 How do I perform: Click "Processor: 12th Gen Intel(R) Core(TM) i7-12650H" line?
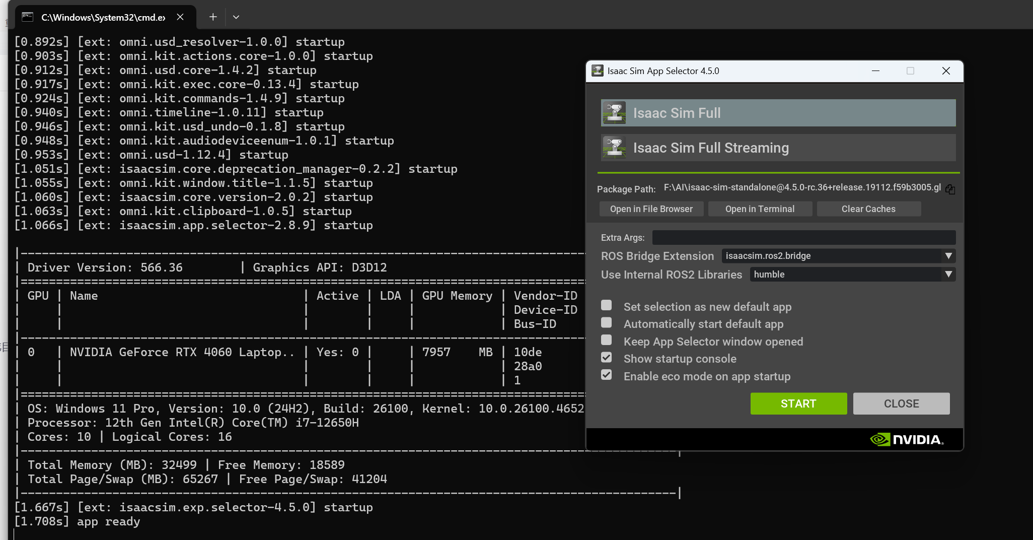pyautogui.click(x=193, y=423)
